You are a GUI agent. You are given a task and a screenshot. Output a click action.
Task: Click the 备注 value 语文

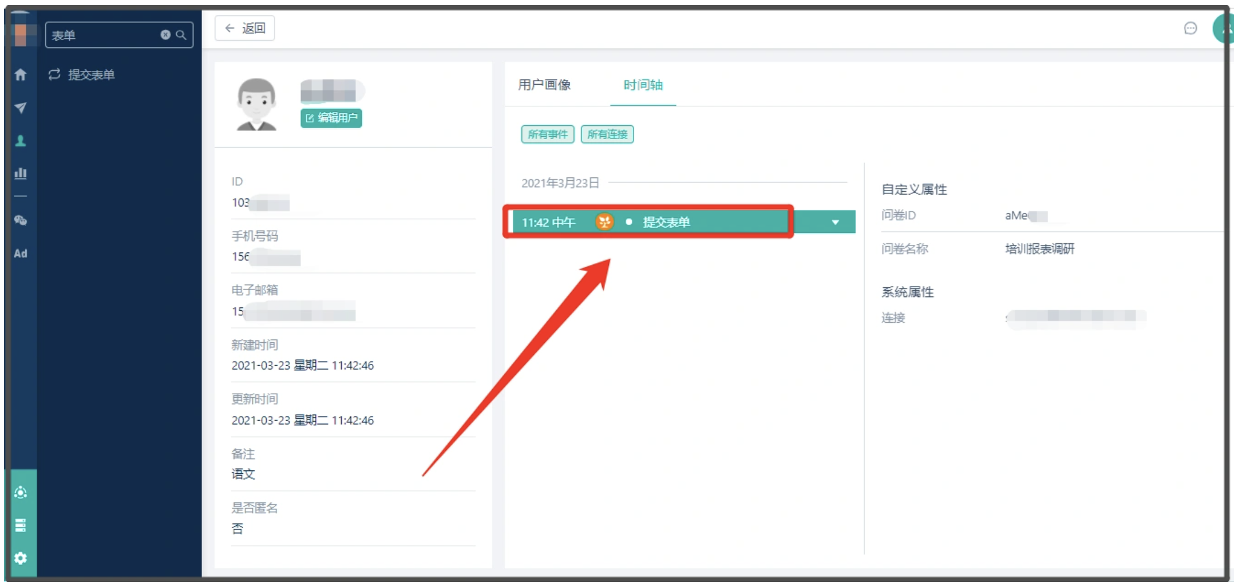pos(243,474)
